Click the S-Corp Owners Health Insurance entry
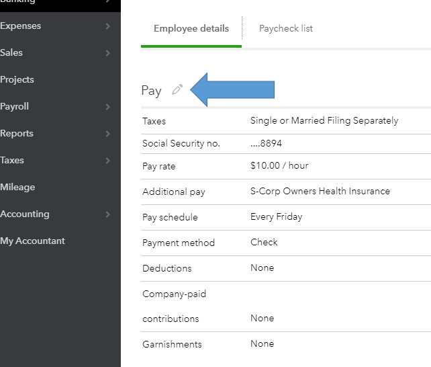431x367 pixels. [x=320, y=191]
